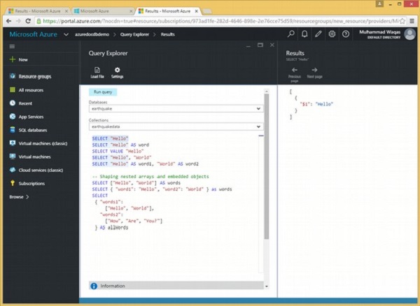Click the search magnifier in Azure header
420x306 pixels.
click(x=291, y=34)
